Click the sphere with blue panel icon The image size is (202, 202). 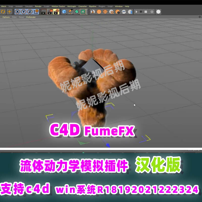pos(130,12)
